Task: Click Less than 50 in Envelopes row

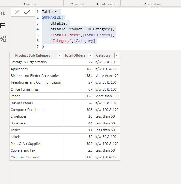Action: click(x=105, y=116)
